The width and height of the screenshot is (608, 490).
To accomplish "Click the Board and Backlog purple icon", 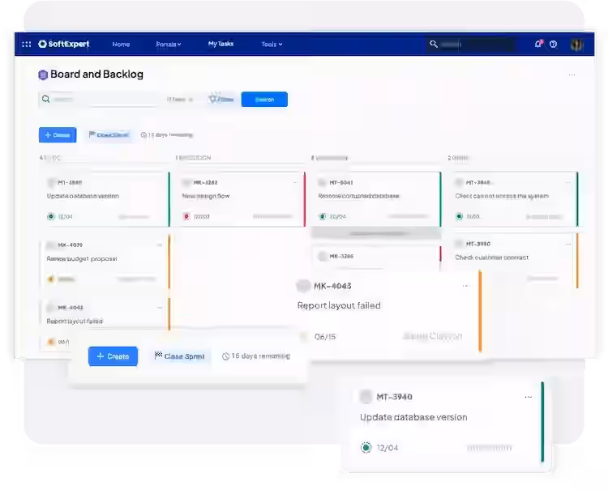I will tap(43, 75).
